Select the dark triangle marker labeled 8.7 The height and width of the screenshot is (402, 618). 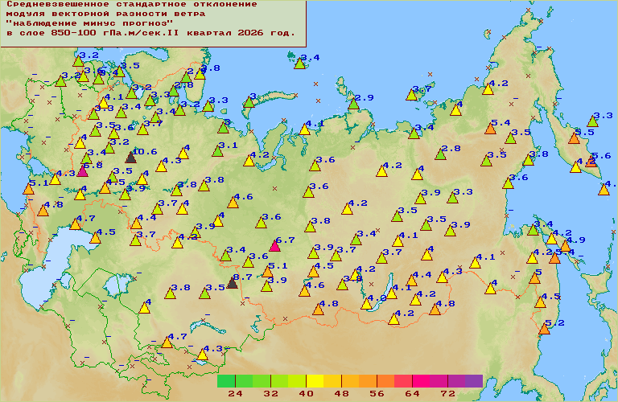tap(233, 283)
